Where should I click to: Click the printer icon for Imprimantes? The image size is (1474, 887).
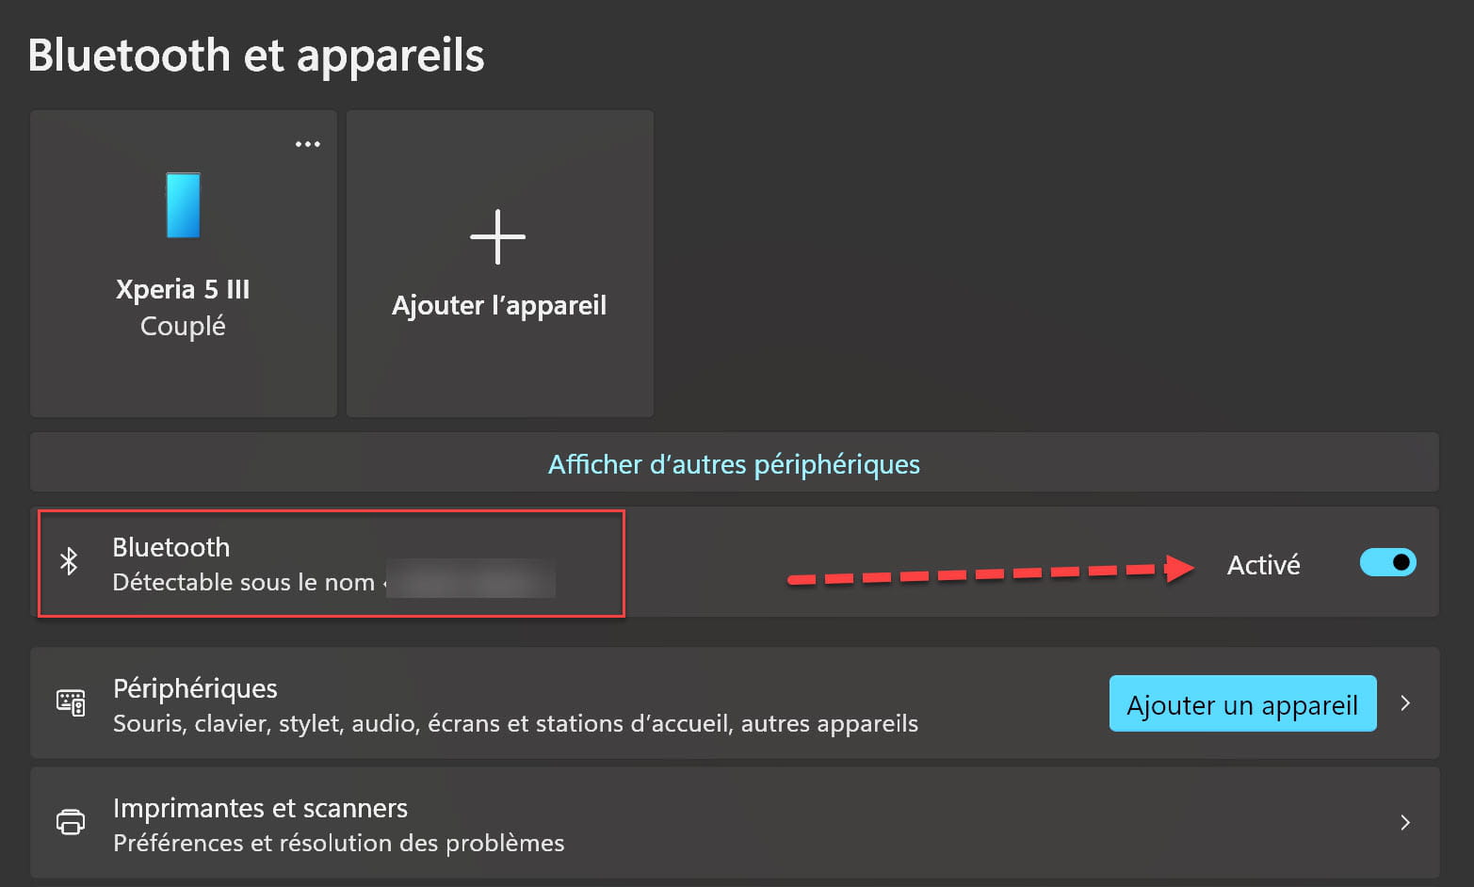click(71, 822)
